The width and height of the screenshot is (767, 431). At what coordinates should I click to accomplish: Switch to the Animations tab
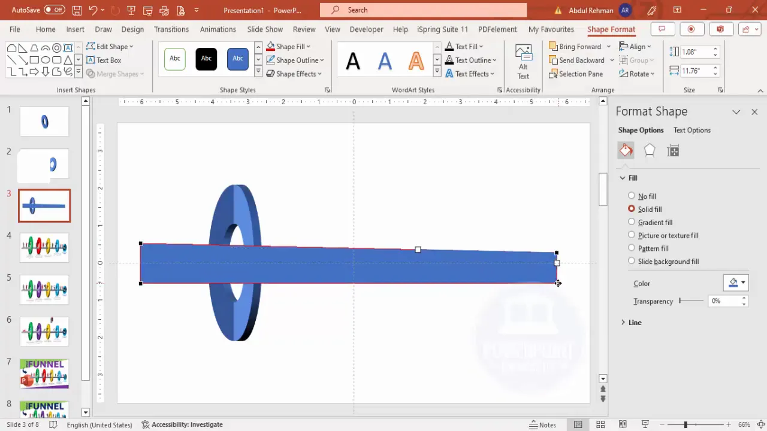[x=218, y=29]
